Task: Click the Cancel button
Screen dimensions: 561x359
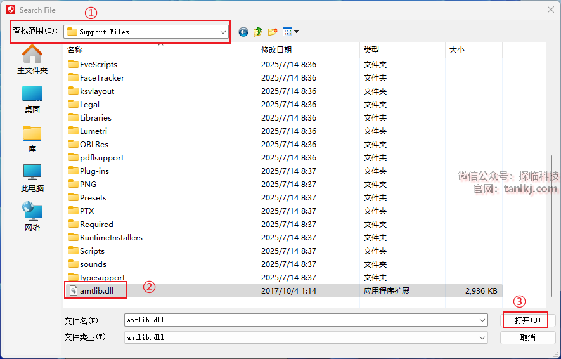Action: point(527,337)
